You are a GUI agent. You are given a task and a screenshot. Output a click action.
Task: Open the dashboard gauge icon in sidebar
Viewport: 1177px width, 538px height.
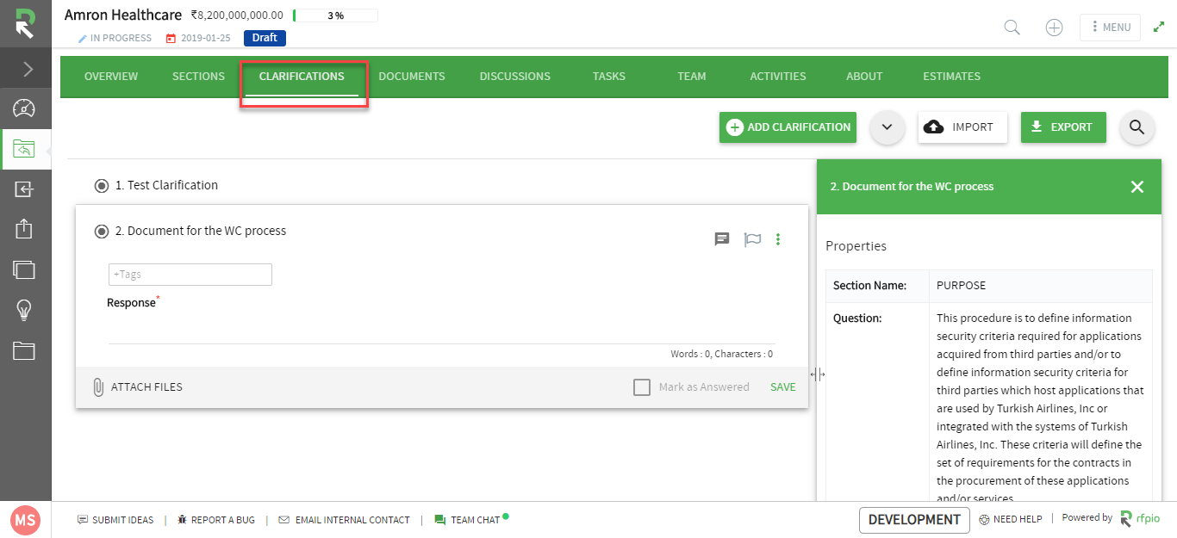[24, 108]
